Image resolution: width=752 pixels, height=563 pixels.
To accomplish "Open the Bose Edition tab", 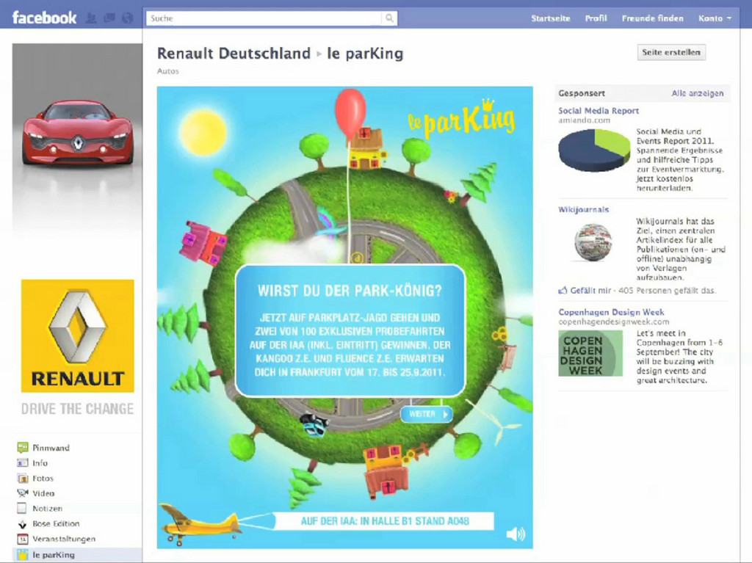I will click(56, 523).
